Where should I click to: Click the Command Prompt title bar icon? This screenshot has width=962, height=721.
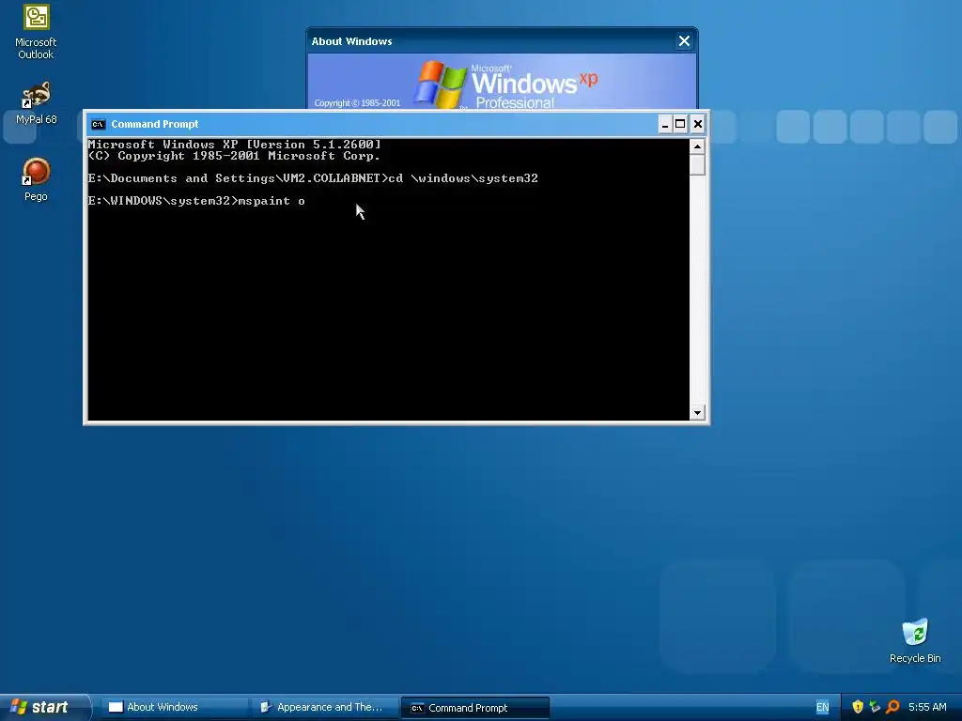point(98,125)
